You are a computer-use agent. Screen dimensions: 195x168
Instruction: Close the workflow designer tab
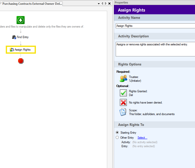109,4
